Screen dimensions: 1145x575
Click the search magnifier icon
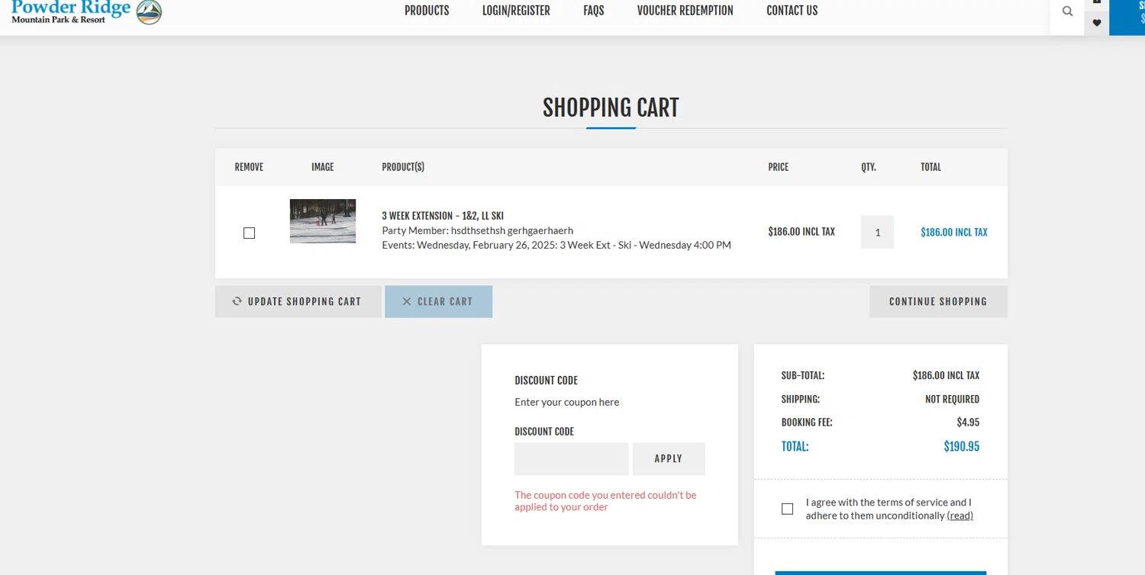tap(1067, 11)
